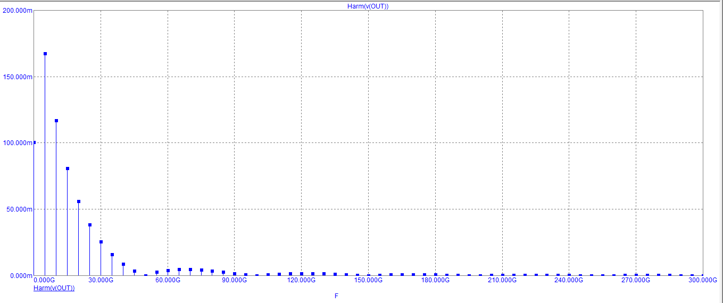Select the harmonic data point near 56m
The width and height of the screenshot is (723, 303).
coord(79,201)
